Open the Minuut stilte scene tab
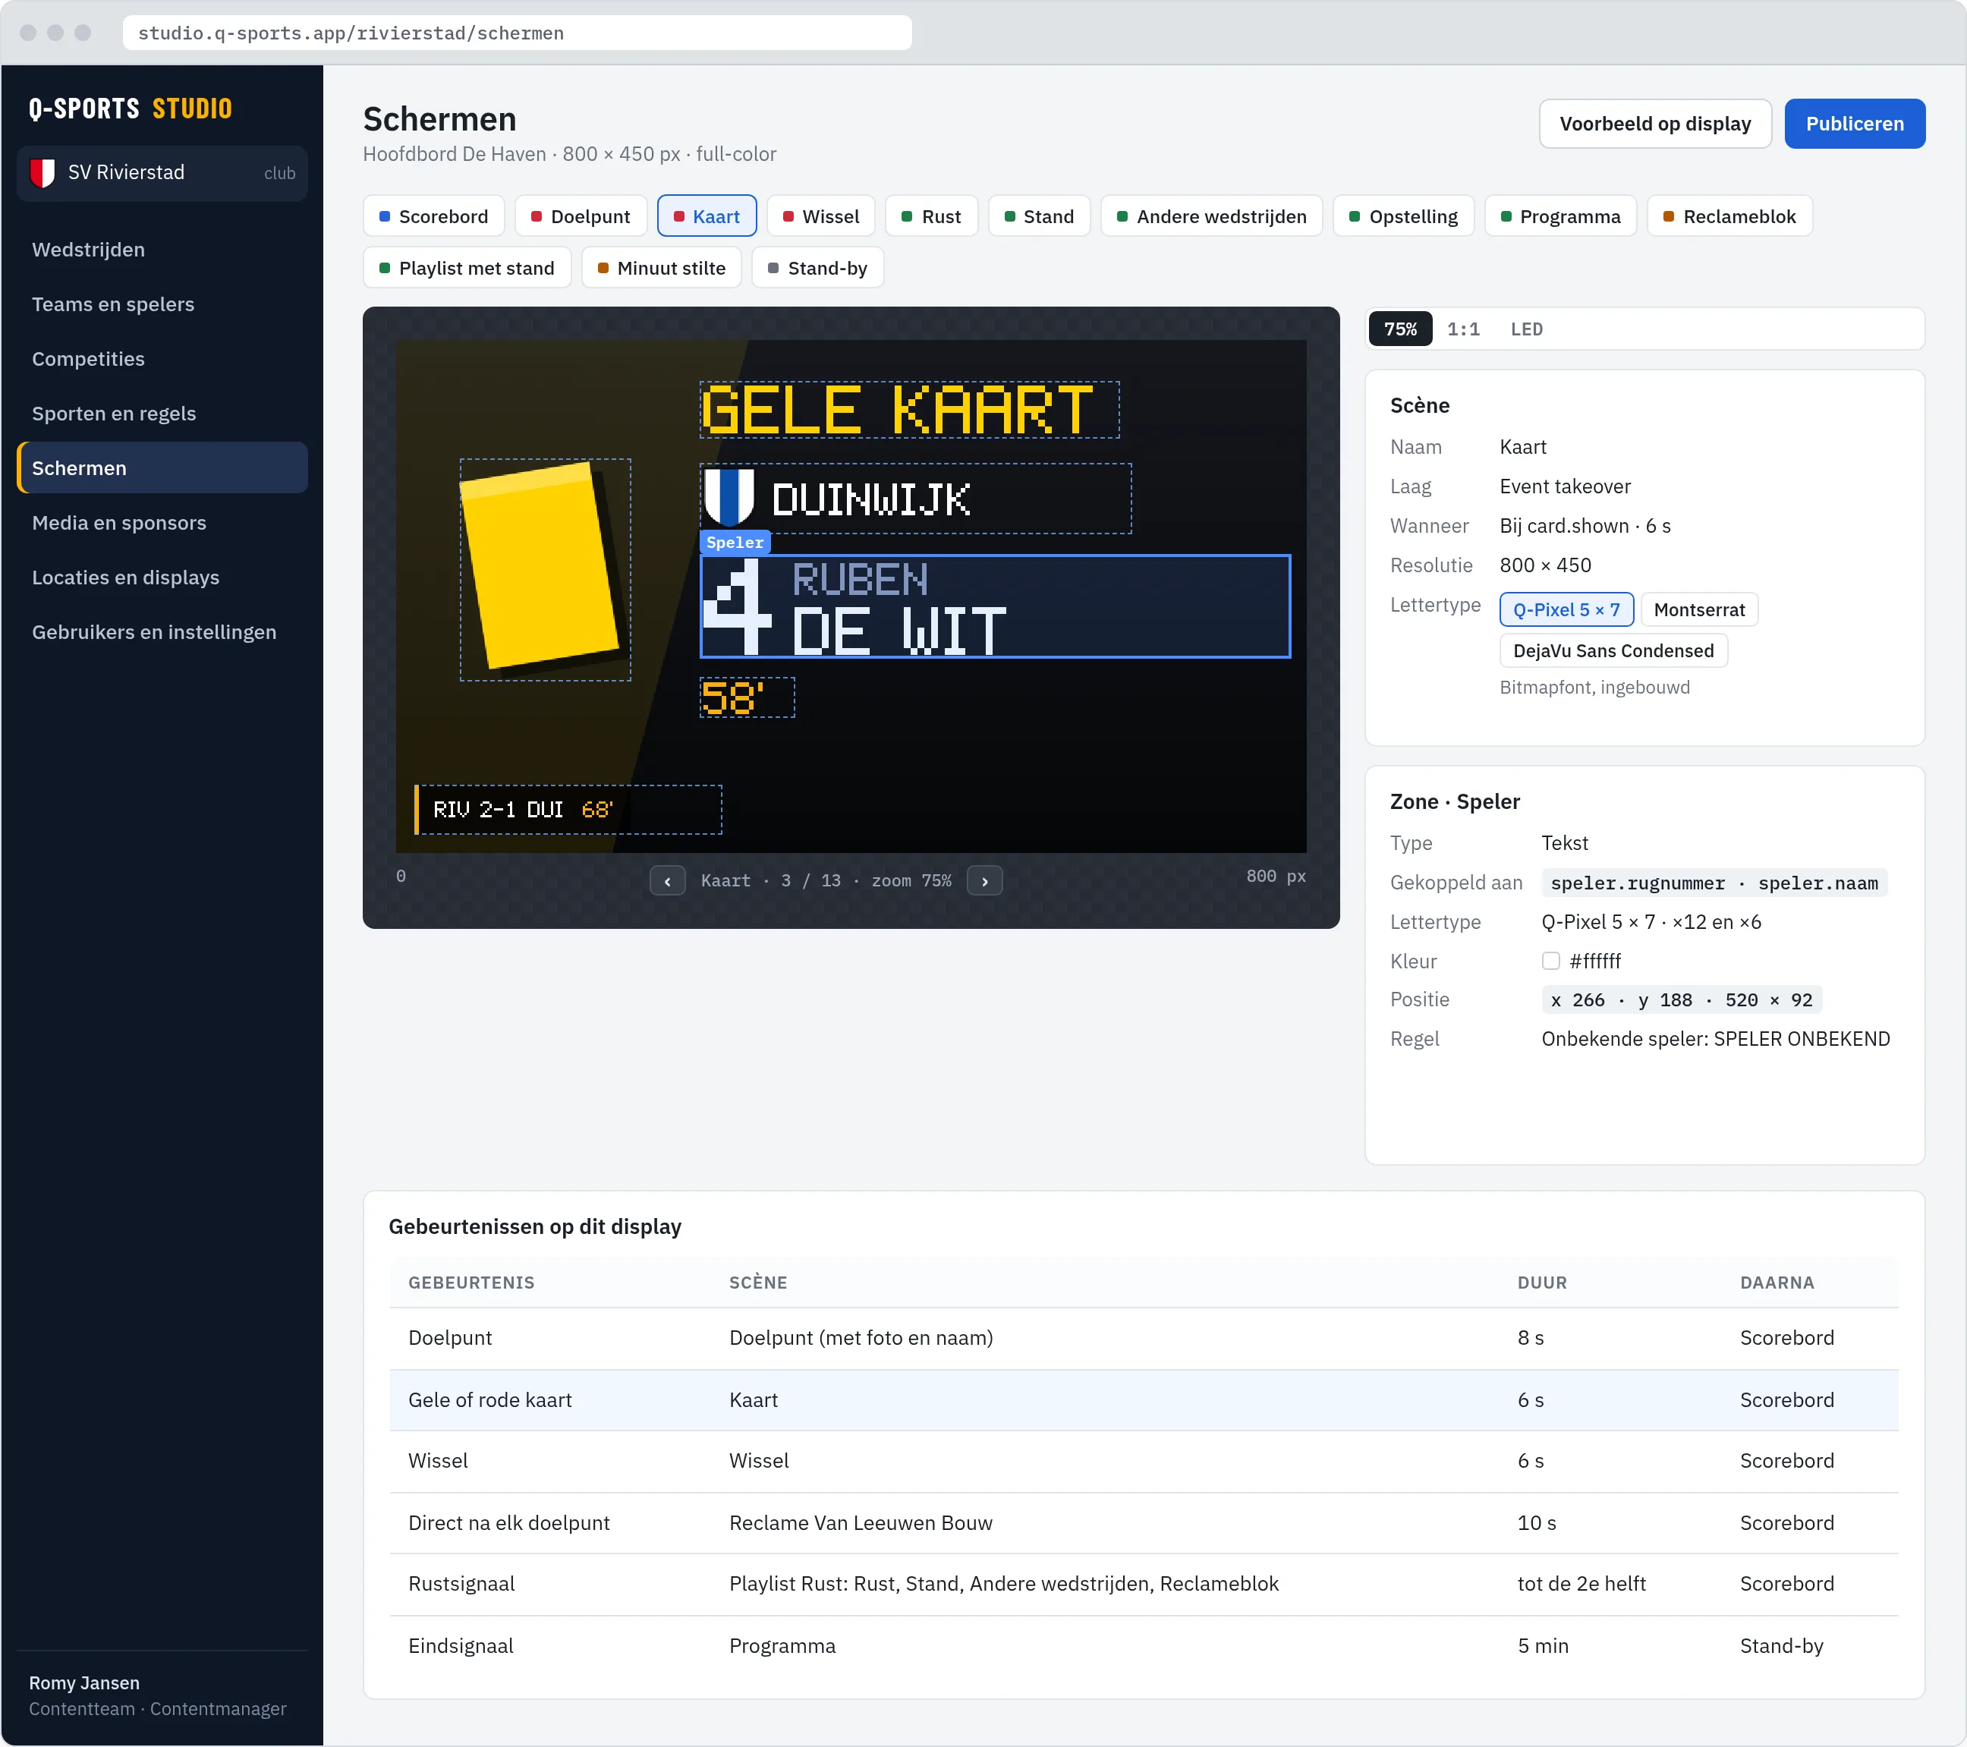Viewport: 1967px width, 1747px height. click(661, 269)
